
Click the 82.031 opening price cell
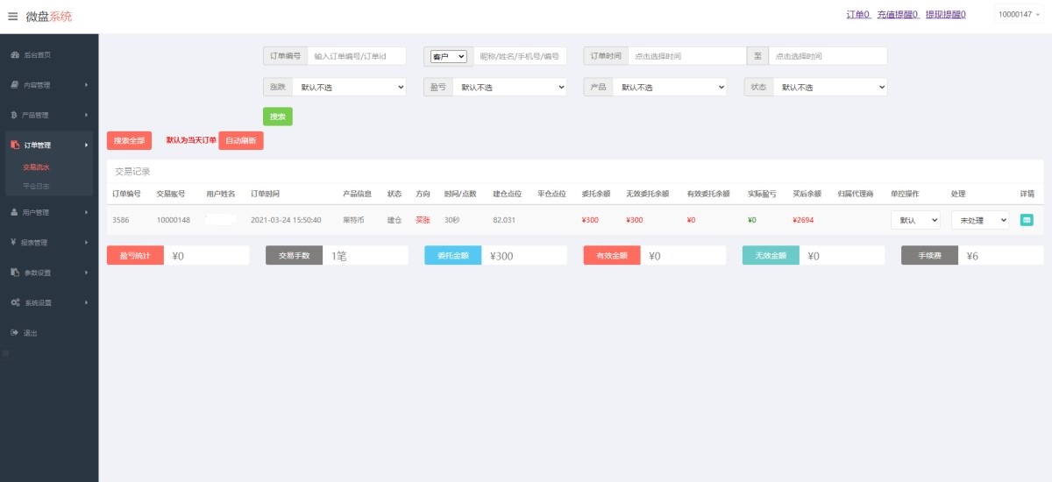click(504, 220)
